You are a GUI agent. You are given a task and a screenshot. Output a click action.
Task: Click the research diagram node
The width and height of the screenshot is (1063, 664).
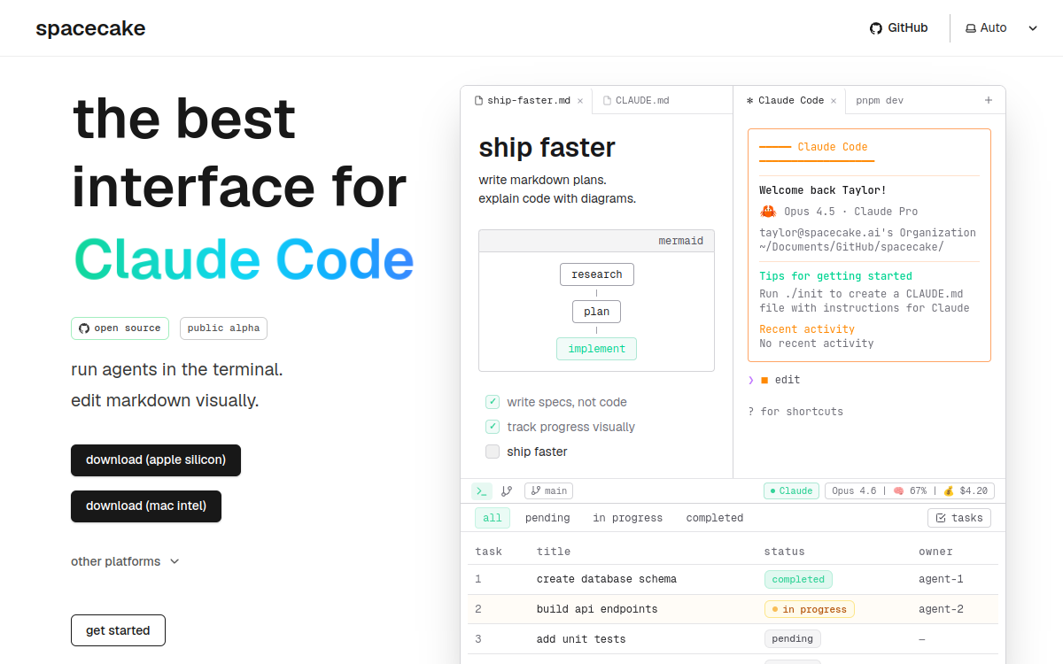(597, 274)
